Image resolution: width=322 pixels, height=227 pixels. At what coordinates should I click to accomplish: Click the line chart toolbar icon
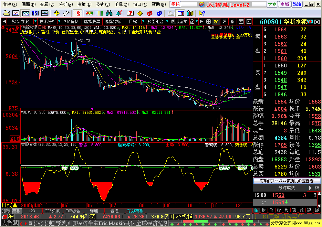[16, 13]
